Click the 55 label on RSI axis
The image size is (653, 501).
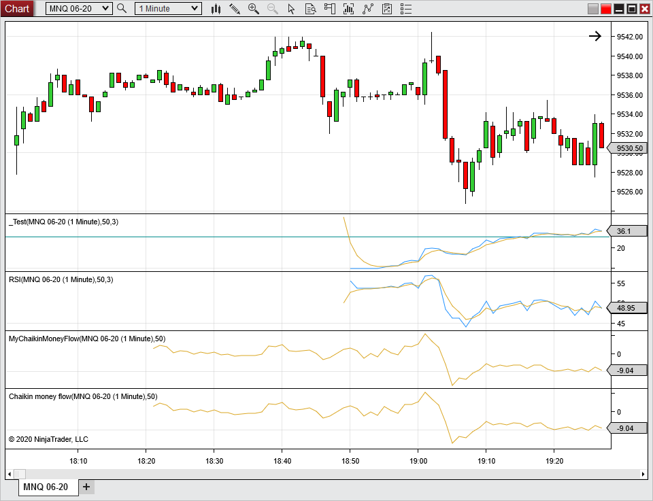click(x=620, y=283)
